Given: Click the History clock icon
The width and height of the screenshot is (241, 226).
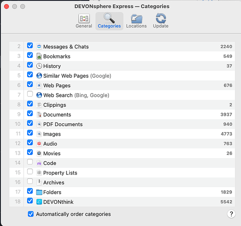Looking at the screenshot, I should tap(39, 66).
